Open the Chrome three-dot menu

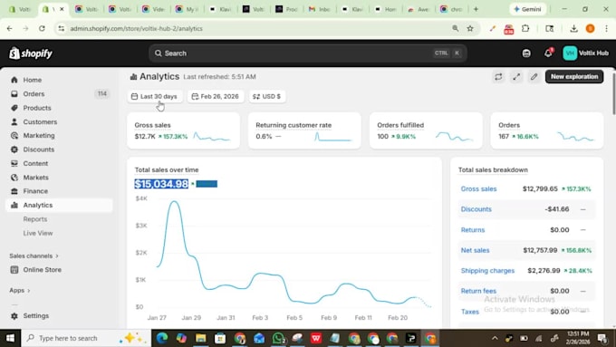click(606, 29)
